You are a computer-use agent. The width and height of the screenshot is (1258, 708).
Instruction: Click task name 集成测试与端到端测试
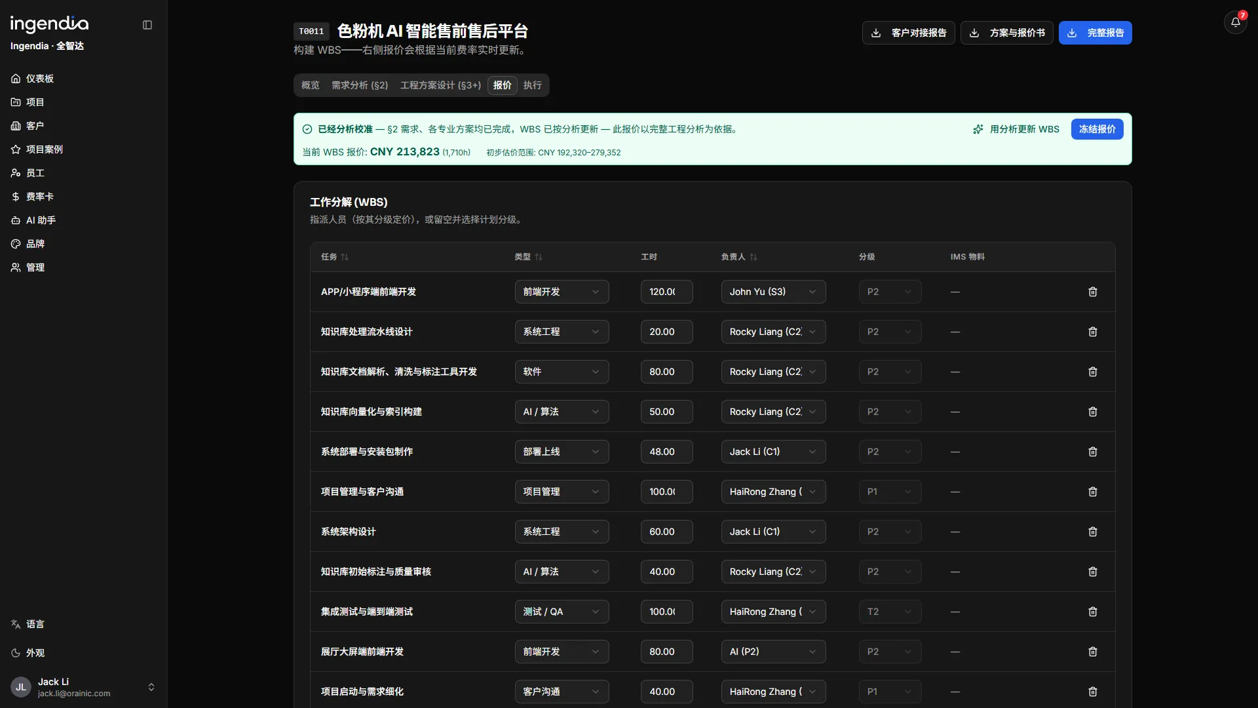366,612
